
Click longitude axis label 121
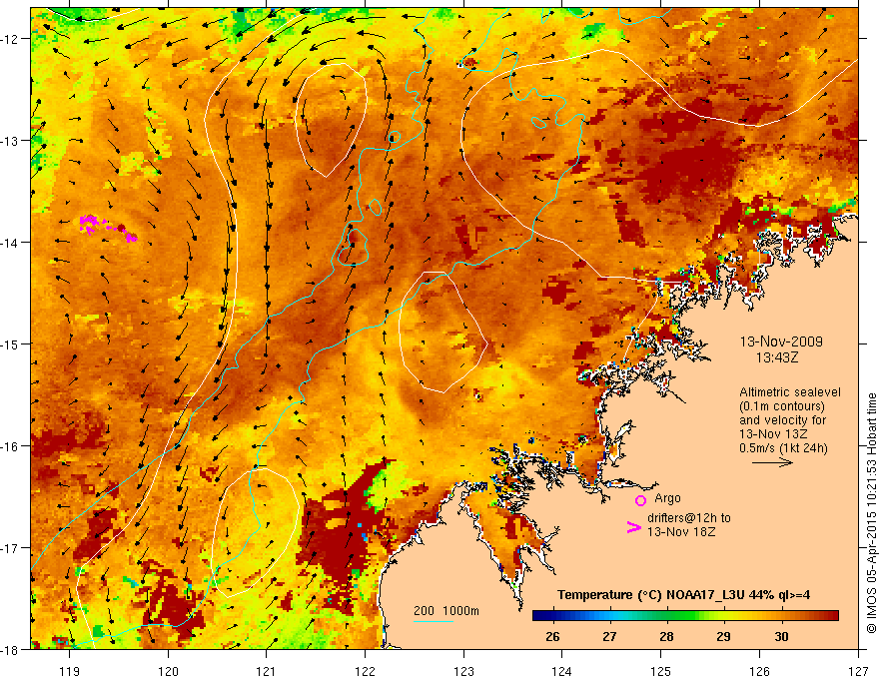click(x=267, y=671)
